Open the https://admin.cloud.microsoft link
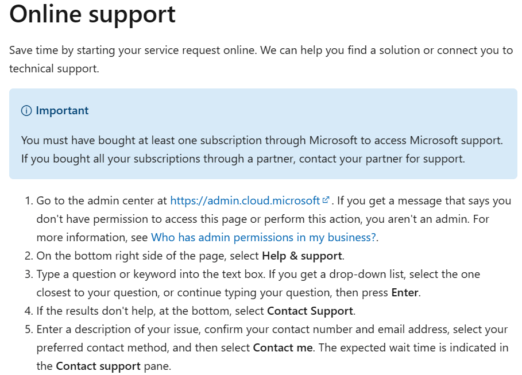Screen dimensions: 522x375 (x=245, y=201)
